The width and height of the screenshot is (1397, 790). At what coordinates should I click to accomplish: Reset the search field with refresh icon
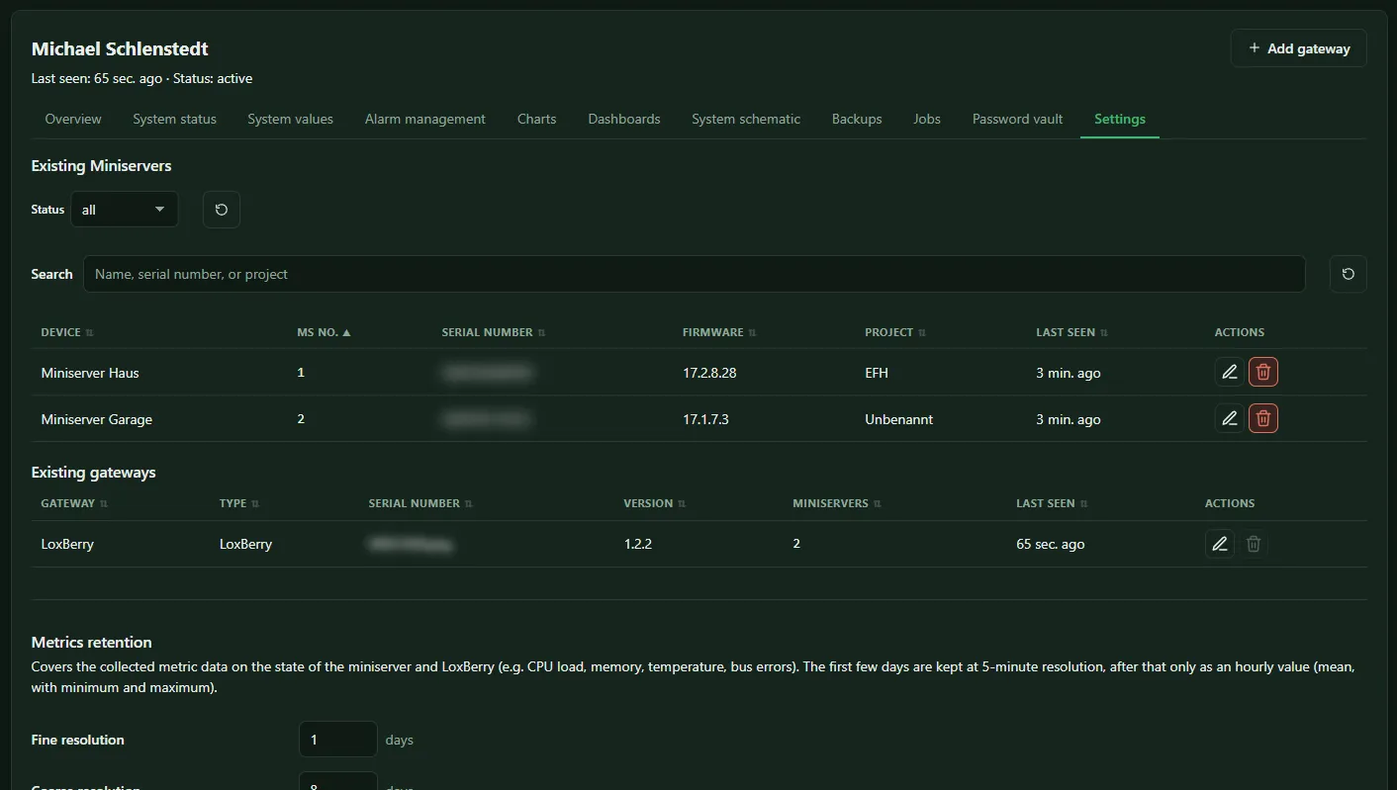[1349, 274]
